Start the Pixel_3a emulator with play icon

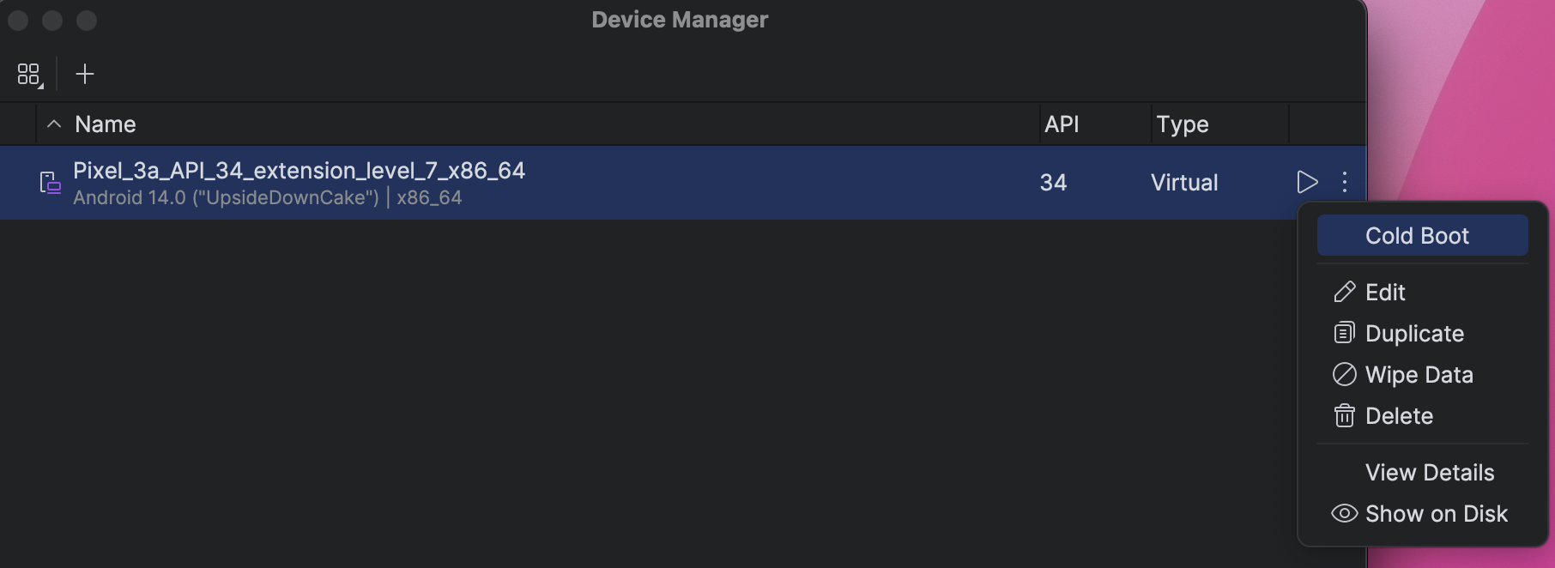tap(1307, 182)
